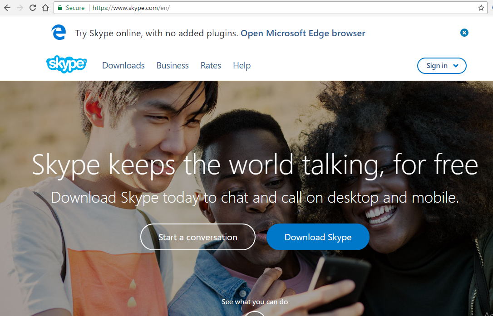Click the 'Try Skype online' banner text
The width and height of the screenshot is (493, 316).
(157, 33)
